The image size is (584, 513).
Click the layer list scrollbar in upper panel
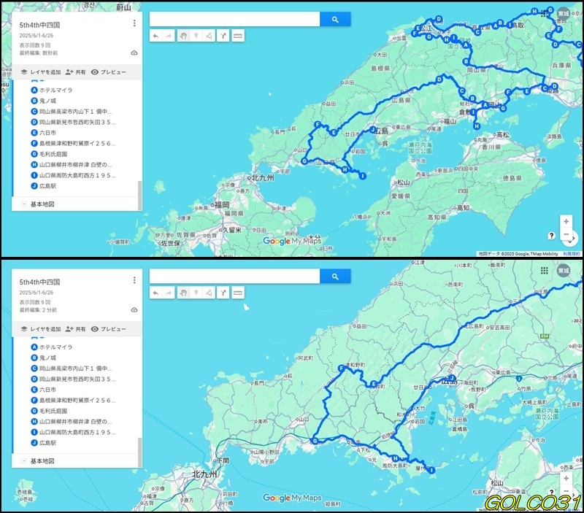point(139,193)
